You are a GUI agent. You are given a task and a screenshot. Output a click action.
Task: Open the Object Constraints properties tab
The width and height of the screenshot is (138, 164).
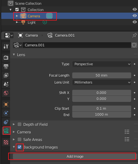(6, 122)
